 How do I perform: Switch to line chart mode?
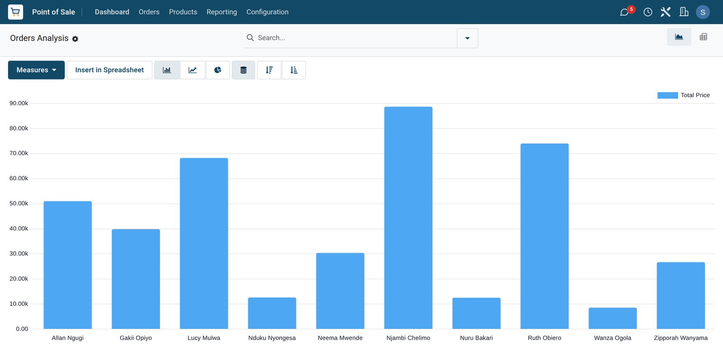192,70
